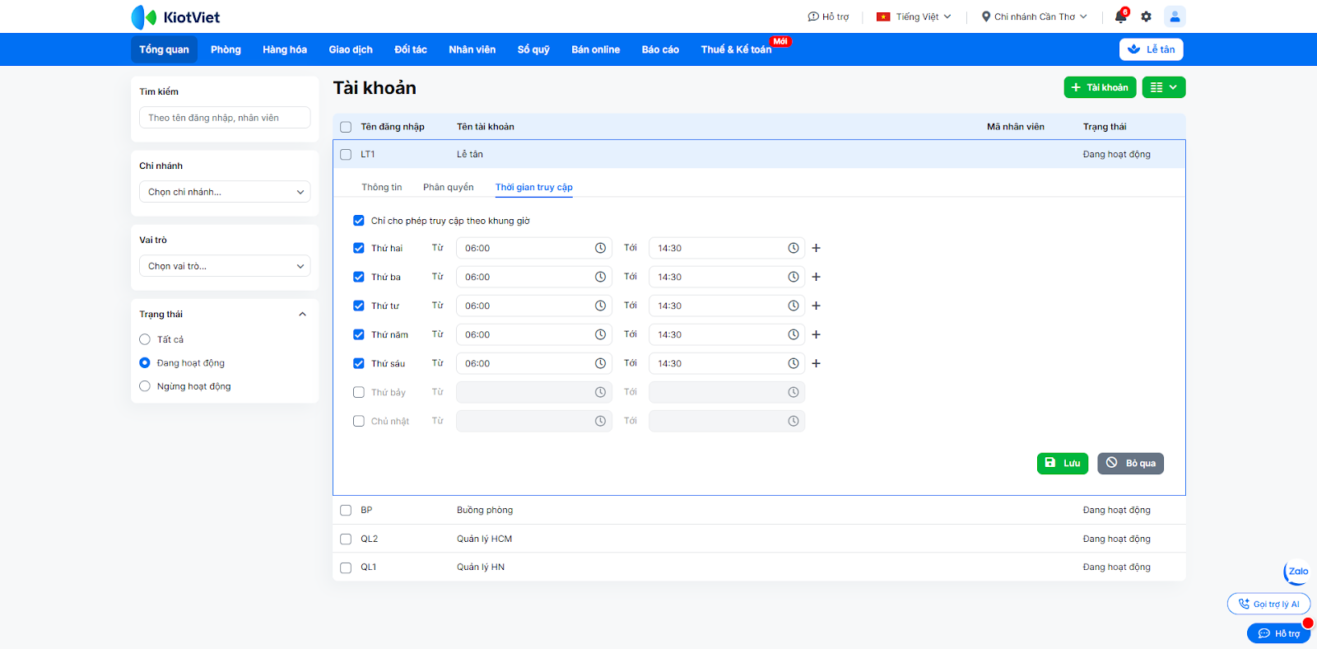Open the notifications bell icon
Screen dimensions: 1317x649
point(1120,16)
